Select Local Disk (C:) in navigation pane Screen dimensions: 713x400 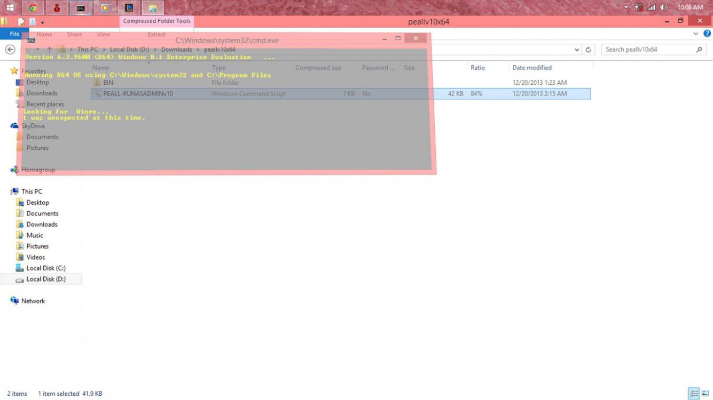(x=46, y=268)
